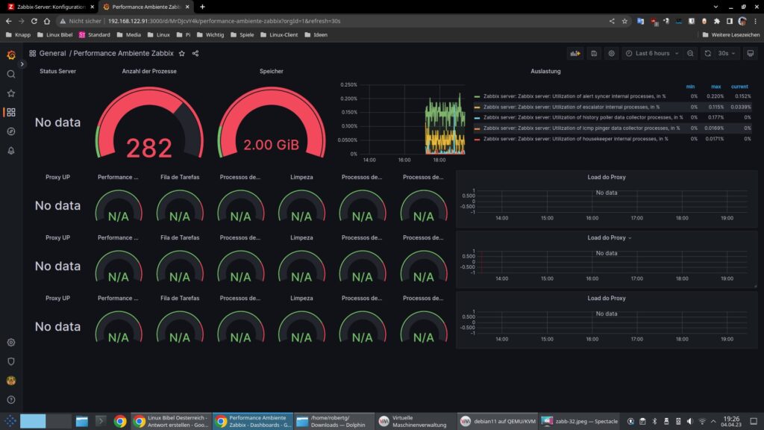Open a new browser tab
Image resolution: width=764 pixels, height=430 pixels.
[202, 7]
